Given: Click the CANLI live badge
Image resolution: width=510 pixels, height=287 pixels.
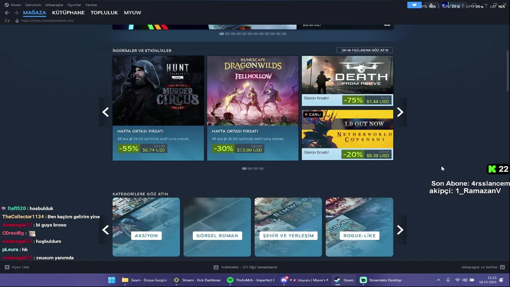Looking at the screenshot, I should tap(312, 114).
